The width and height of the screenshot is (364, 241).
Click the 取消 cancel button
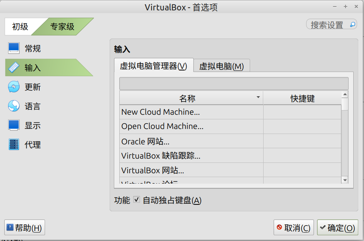[294, 228]
